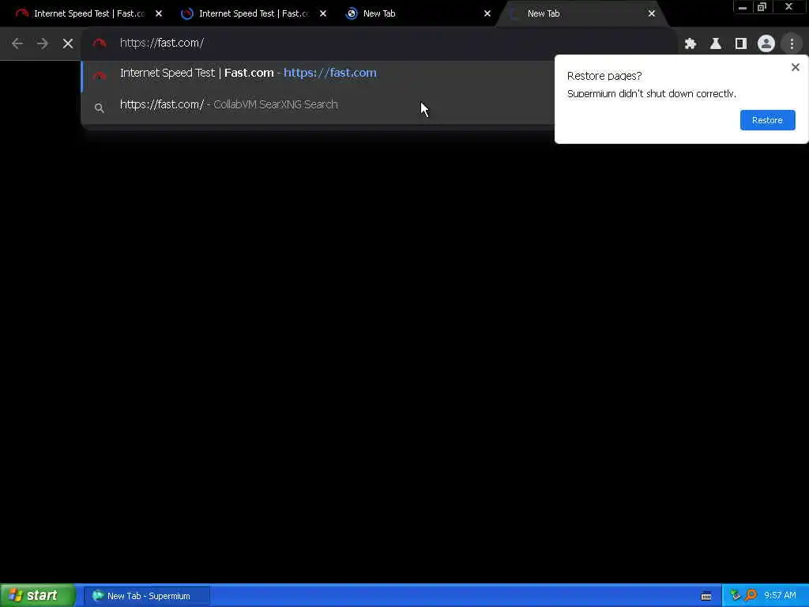
Task: Close the active fourth New Tab
Action: pos(652,13)
